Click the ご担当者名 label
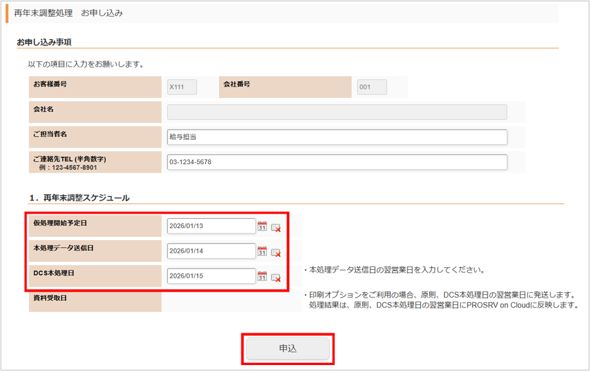This screenshot has width=590, height=371. click(50, 134)
